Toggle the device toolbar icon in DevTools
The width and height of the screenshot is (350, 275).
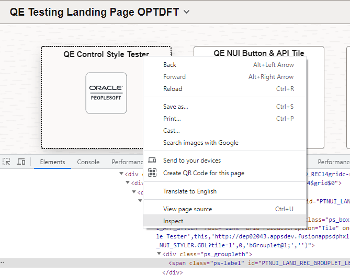(21, 162)
